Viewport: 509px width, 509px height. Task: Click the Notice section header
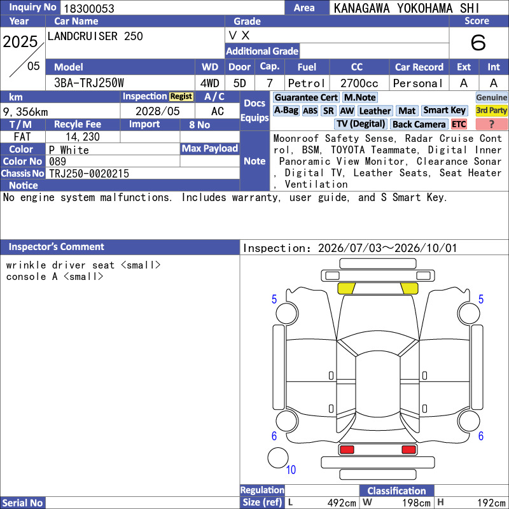[120, 185]
